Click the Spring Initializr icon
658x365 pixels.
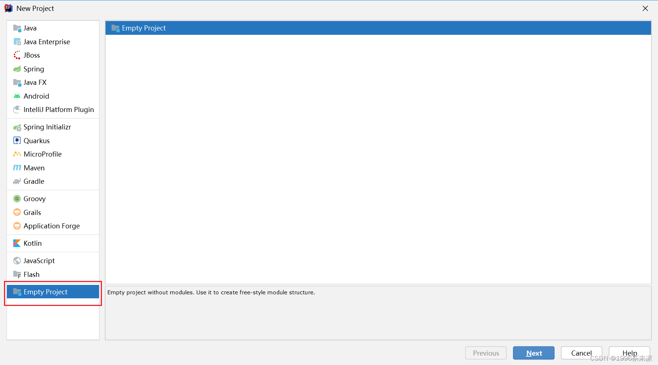coord(17,127)
